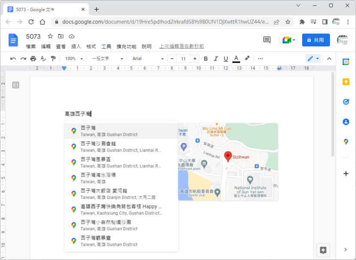Screen dimensions: 356x260
Task: Open the more options ellipsis in toolbar
Action: 260,59
